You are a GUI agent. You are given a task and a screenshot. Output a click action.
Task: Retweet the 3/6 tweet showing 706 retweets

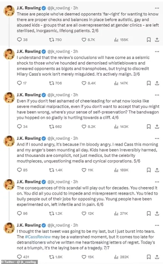(55, 83)
